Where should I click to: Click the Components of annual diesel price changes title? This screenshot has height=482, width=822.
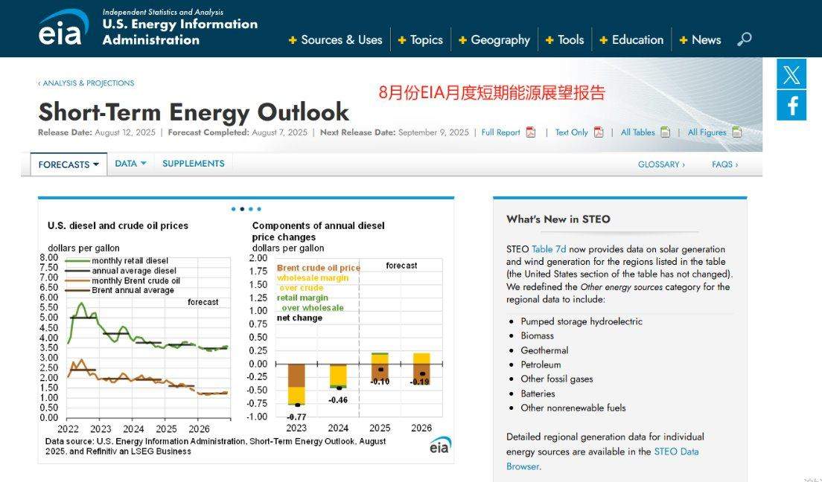pos(318,231)
